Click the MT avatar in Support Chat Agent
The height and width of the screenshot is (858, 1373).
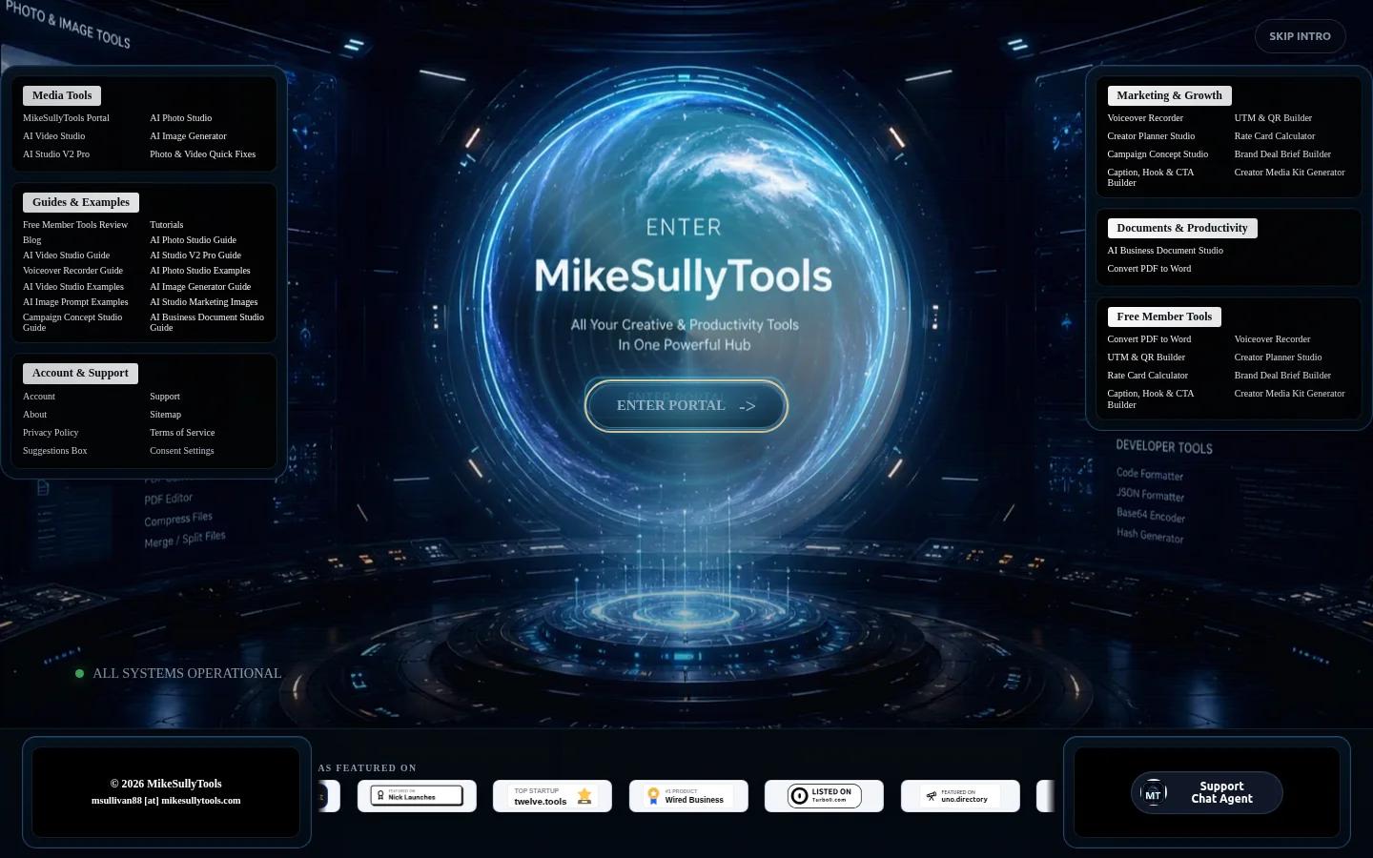1153,794
